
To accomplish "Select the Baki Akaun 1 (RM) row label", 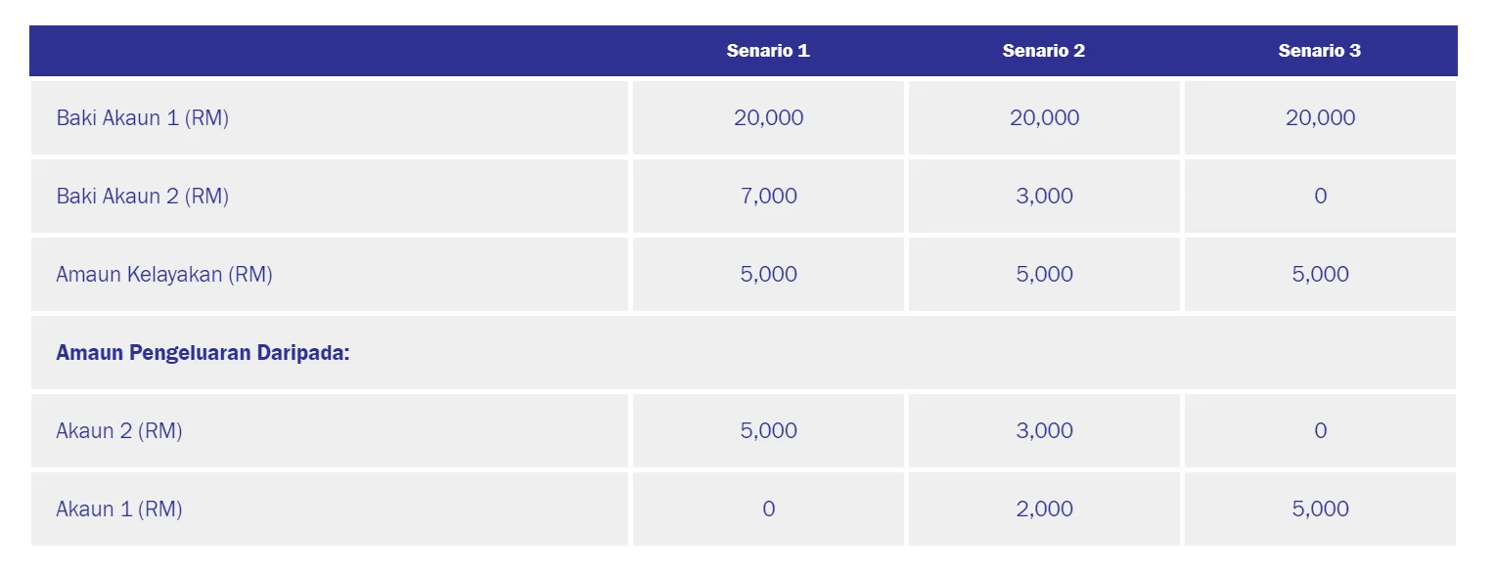I will 143,118.
